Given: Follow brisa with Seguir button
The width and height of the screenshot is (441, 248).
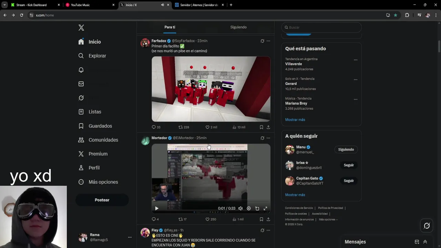Looking at the screenshot, I should 349,165.
